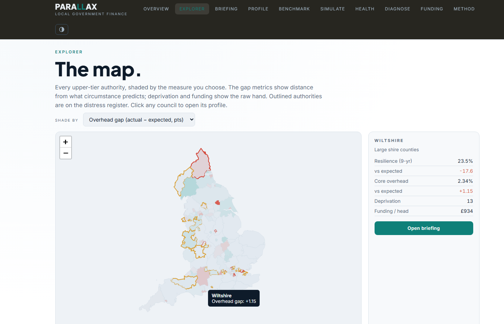Click the +1.15 vs expected value

point(466,191)
